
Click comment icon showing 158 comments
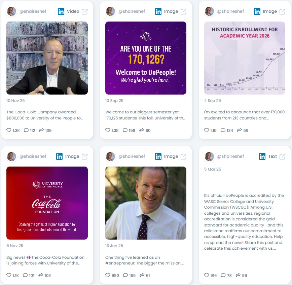(x=125, y=130)
